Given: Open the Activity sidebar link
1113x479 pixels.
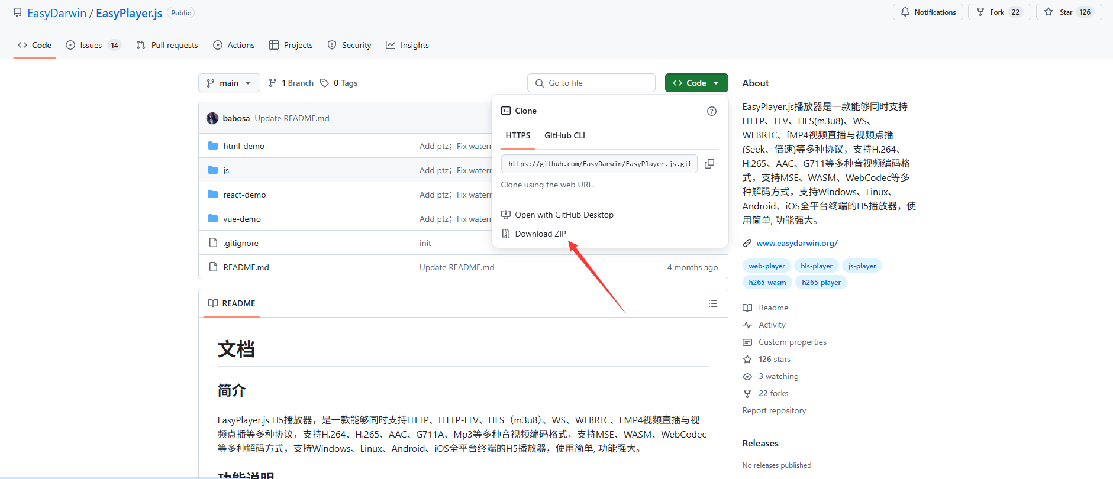Looking at the screenshot, I should (764, 325).
